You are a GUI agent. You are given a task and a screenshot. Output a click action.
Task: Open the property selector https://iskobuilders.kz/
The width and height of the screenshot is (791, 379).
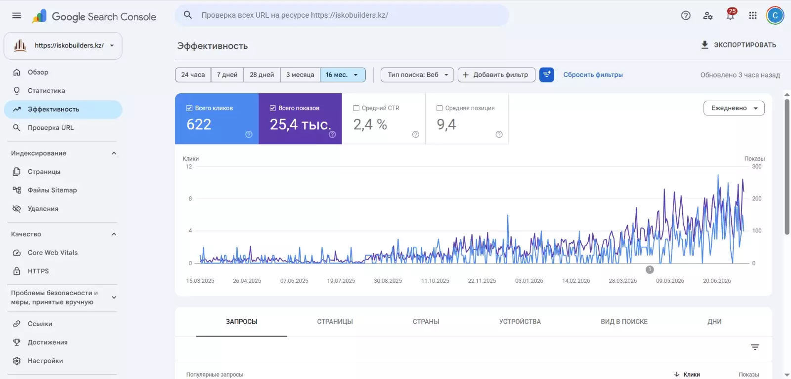[63, 46]
